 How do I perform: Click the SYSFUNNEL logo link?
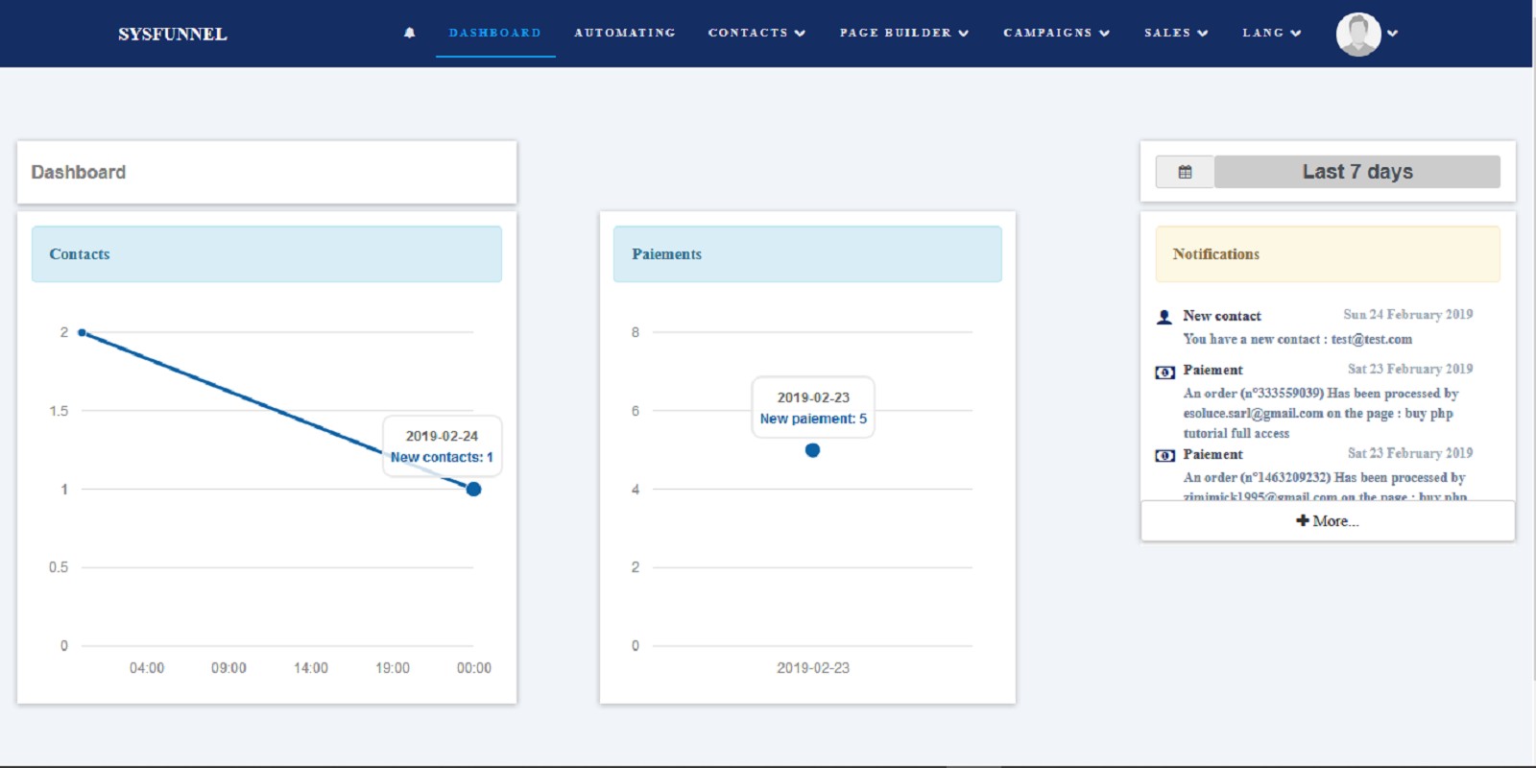click(x=173, y=35)
